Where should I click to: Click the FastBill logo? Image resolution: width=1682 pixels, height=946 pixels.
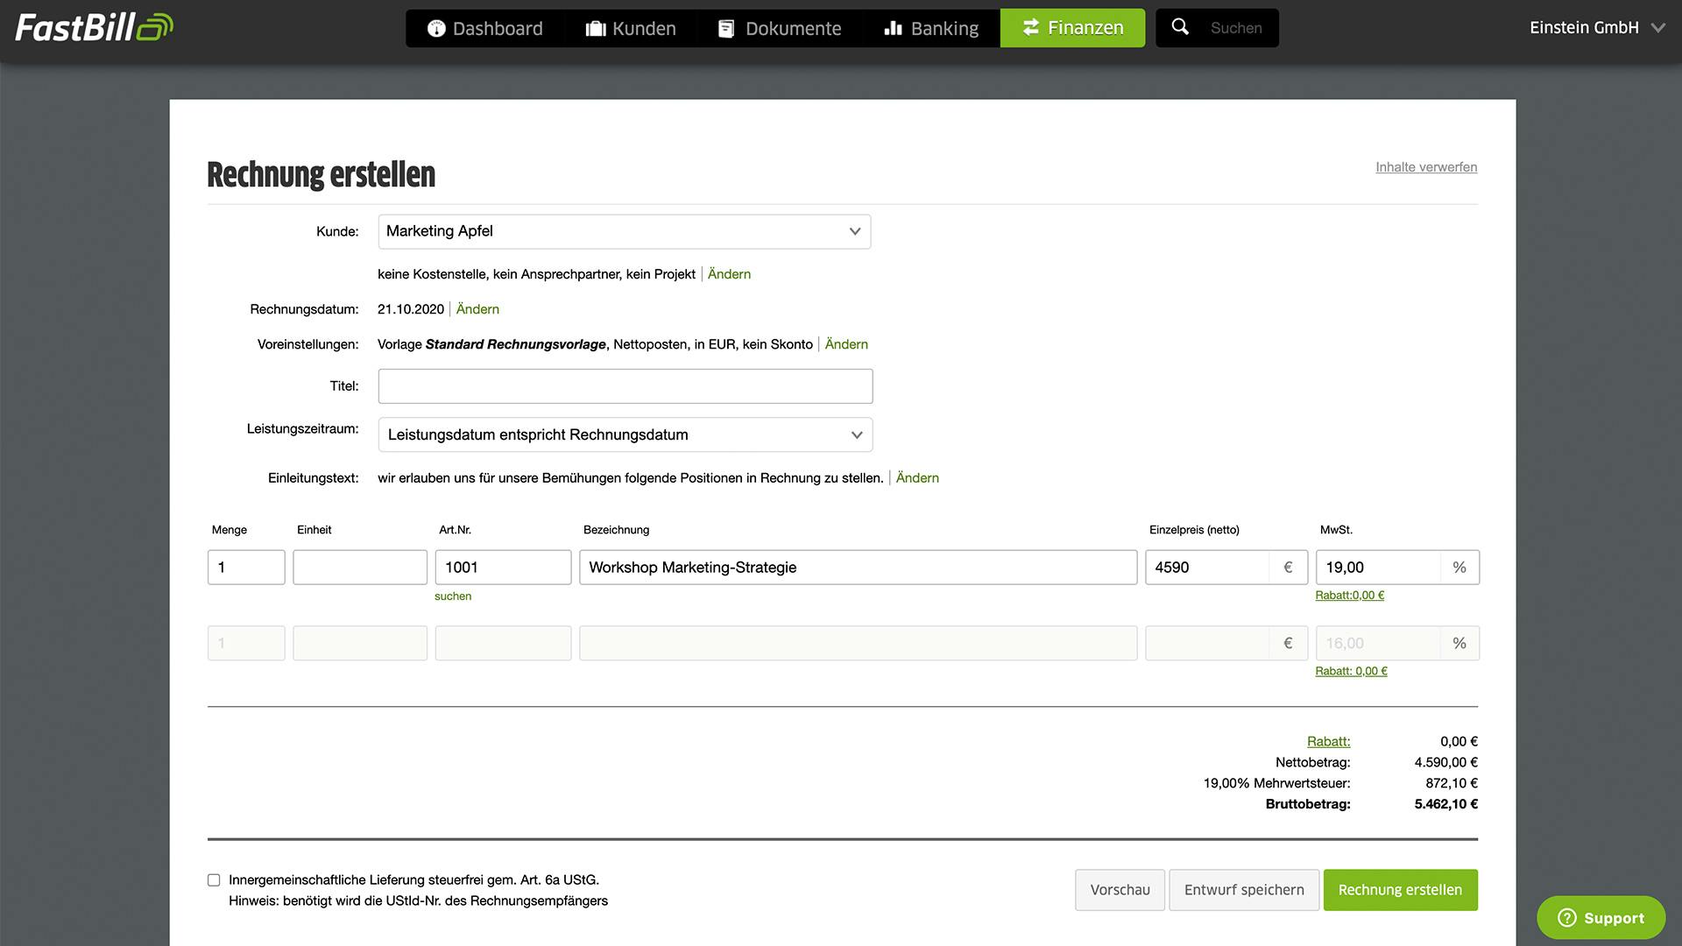(x=94, y=28)
